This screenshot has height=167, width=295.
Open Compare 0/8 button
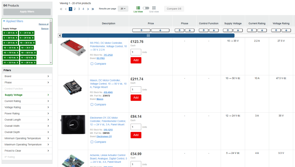[174, 9]
